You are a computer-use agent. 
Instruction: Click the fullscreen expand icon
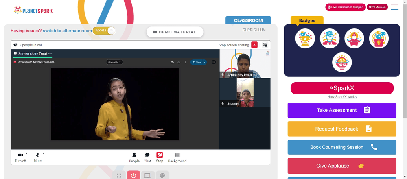click(119, 175)
